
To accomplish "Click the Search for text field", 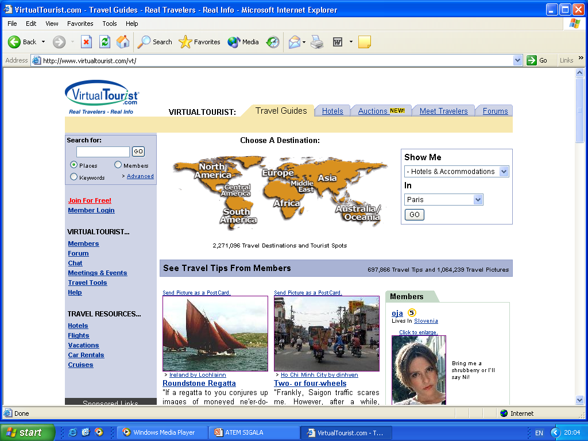I will (x=103, y=152).
